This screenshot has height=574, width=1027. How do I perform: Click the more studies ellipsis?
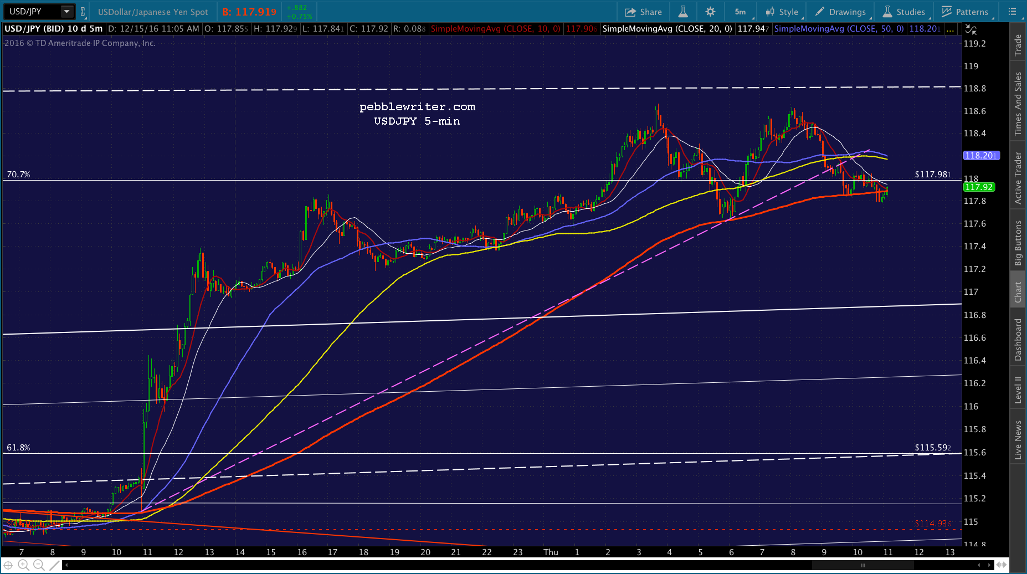coord(951,29)
